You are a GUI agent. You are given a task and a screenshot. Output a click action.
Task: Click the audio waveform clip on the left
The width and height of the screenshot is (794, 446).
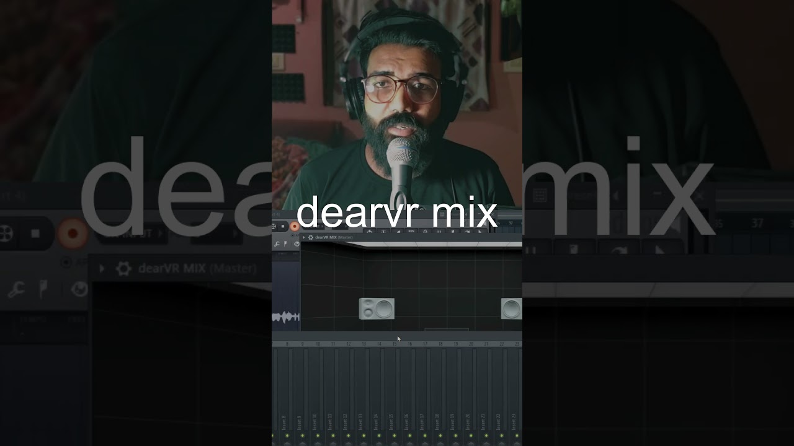coord(286,318)
